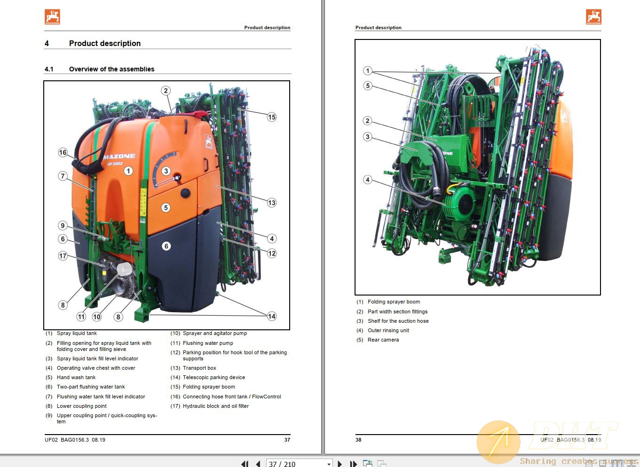Click legend entry "Spray liquid tank"
This screenshot has width=640, height=467.
[77, 333]
